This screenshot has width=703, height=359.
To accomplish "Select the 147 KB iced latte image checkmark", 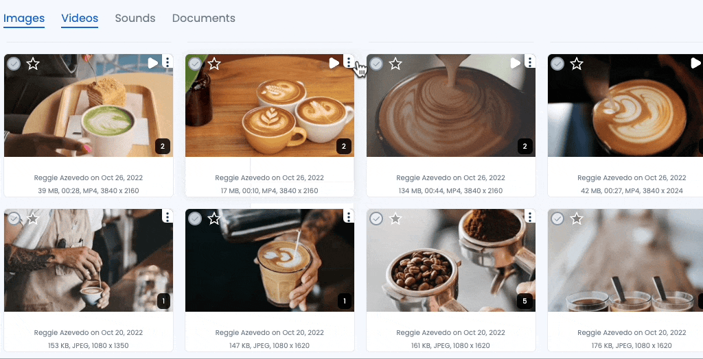I will pyautogui.click(x=194, y=219).
